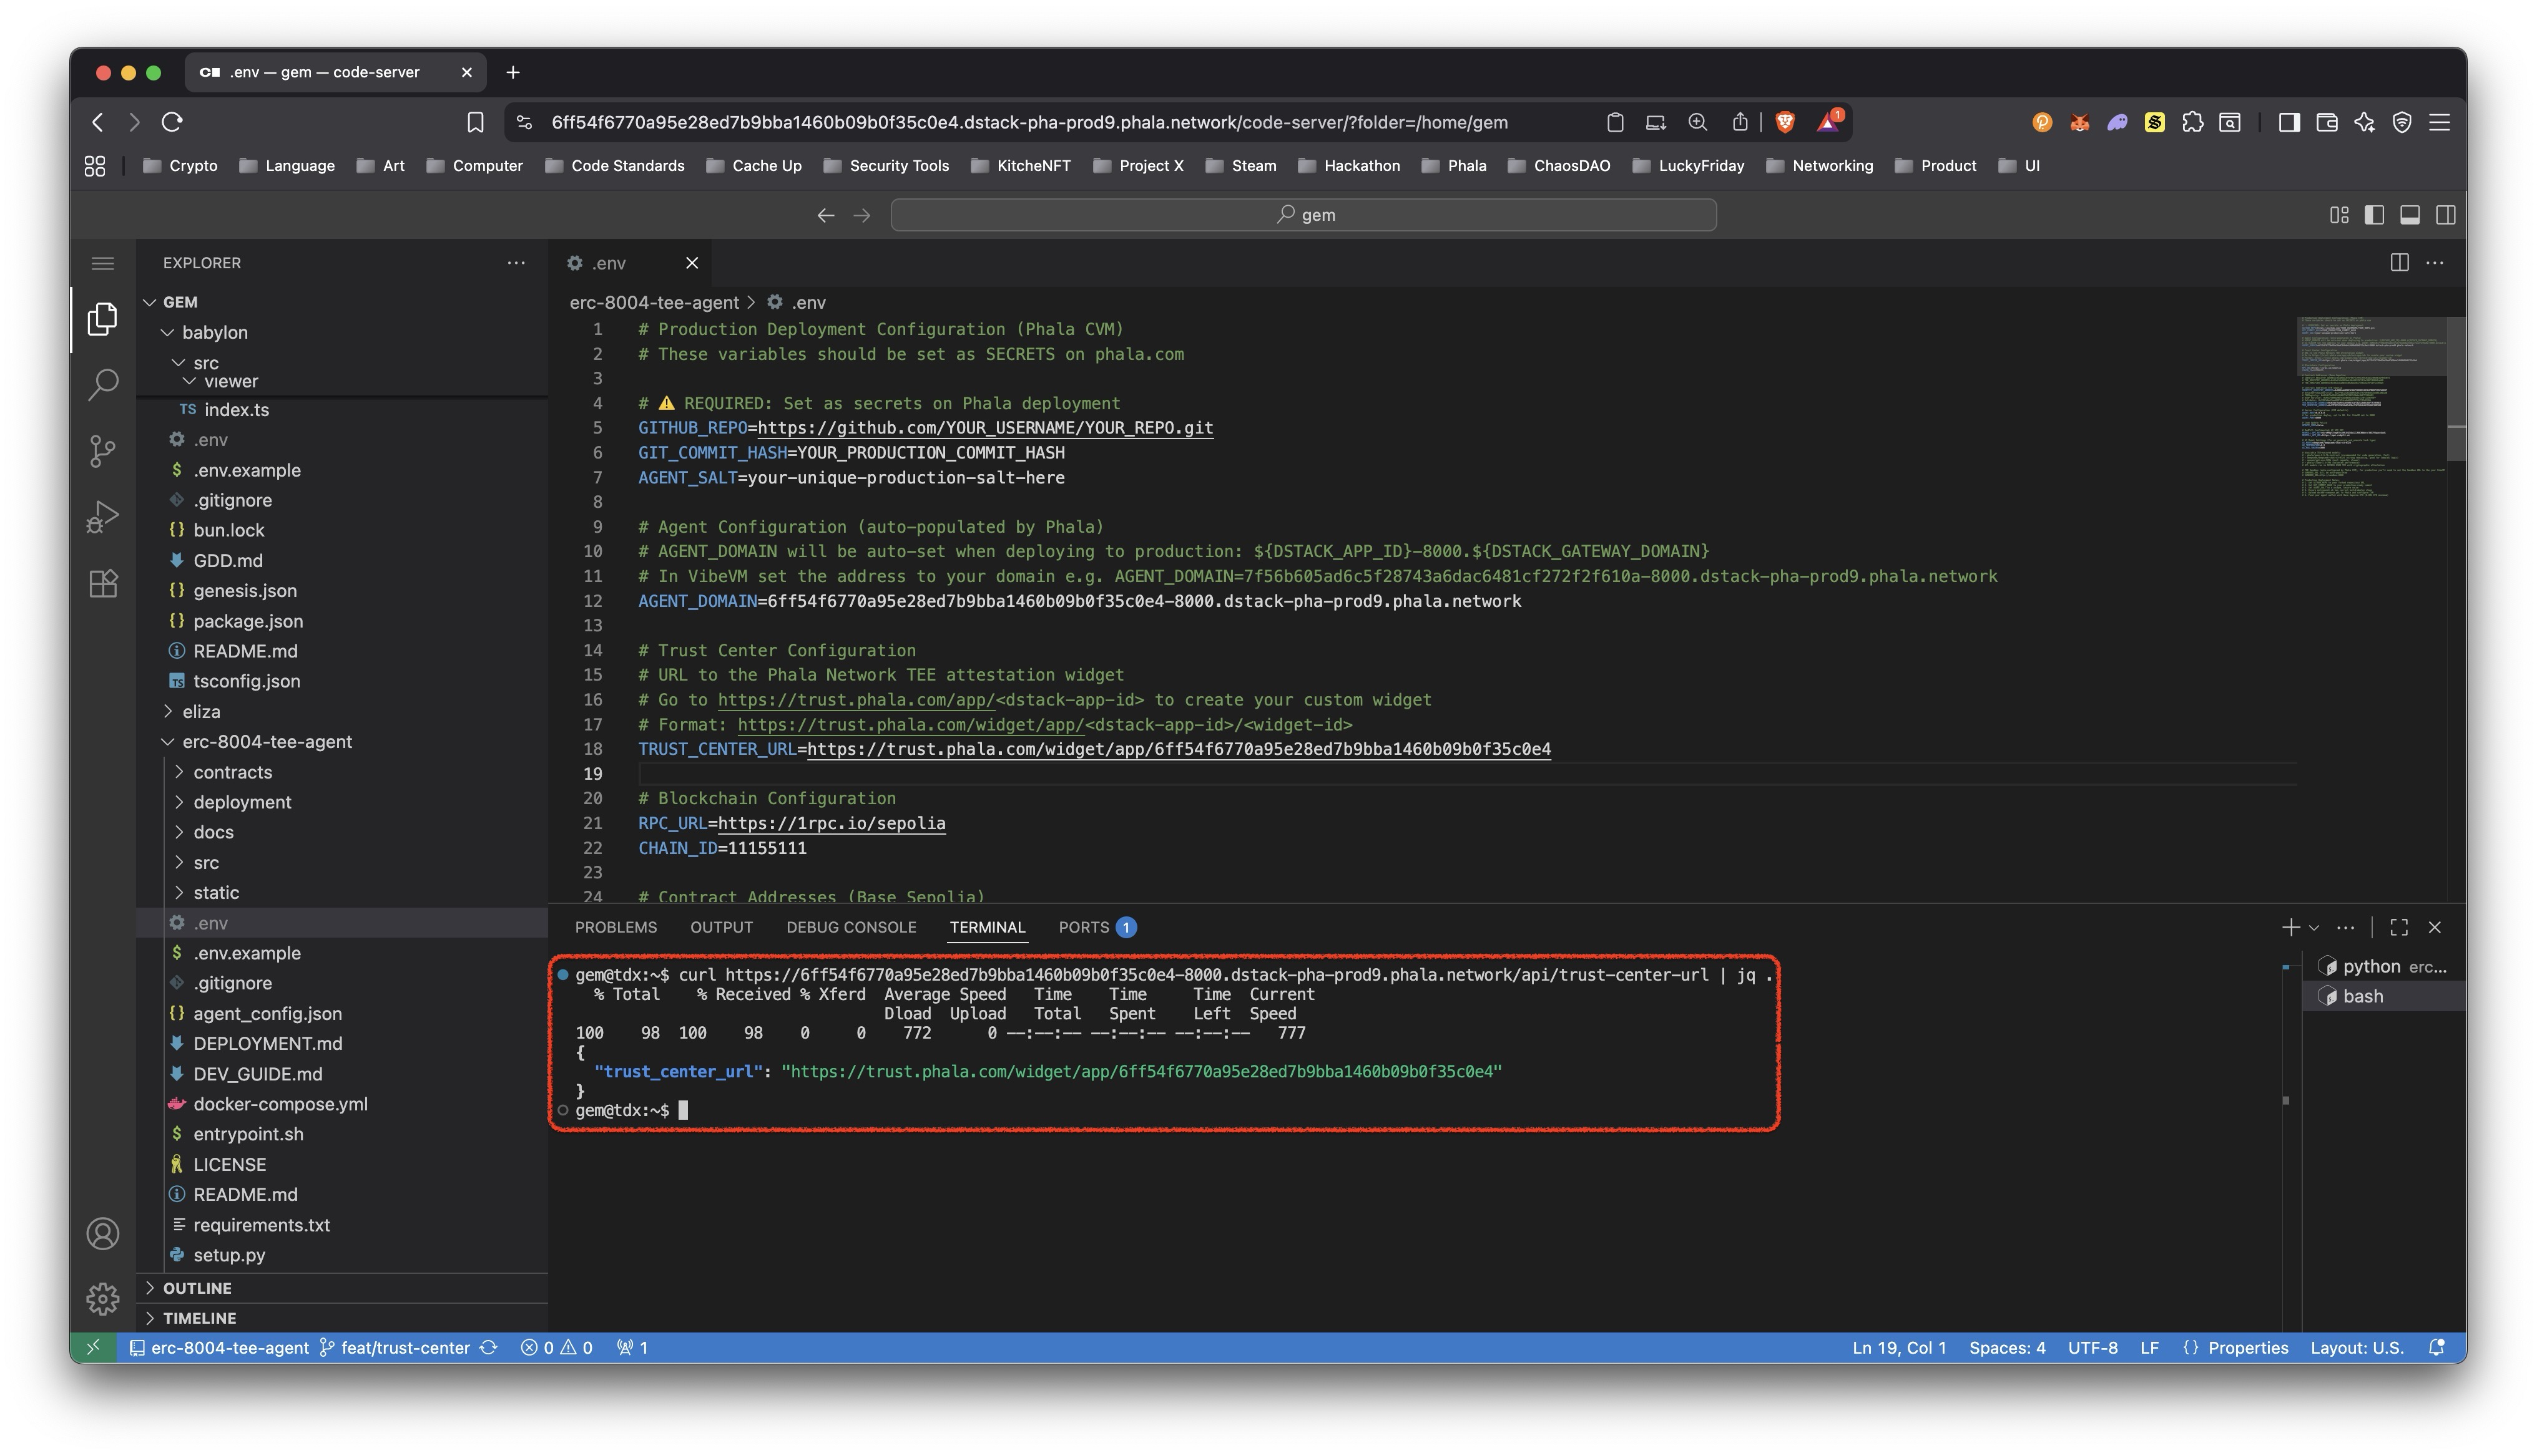Toggle the bottom panel visibility

2410,215
